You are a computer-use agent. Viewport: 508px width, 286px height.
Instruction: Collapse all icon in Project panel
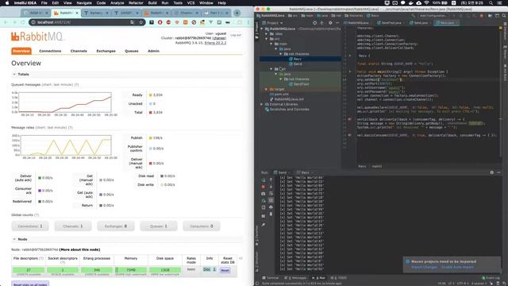pyautogui.click(x=321, y=23)
